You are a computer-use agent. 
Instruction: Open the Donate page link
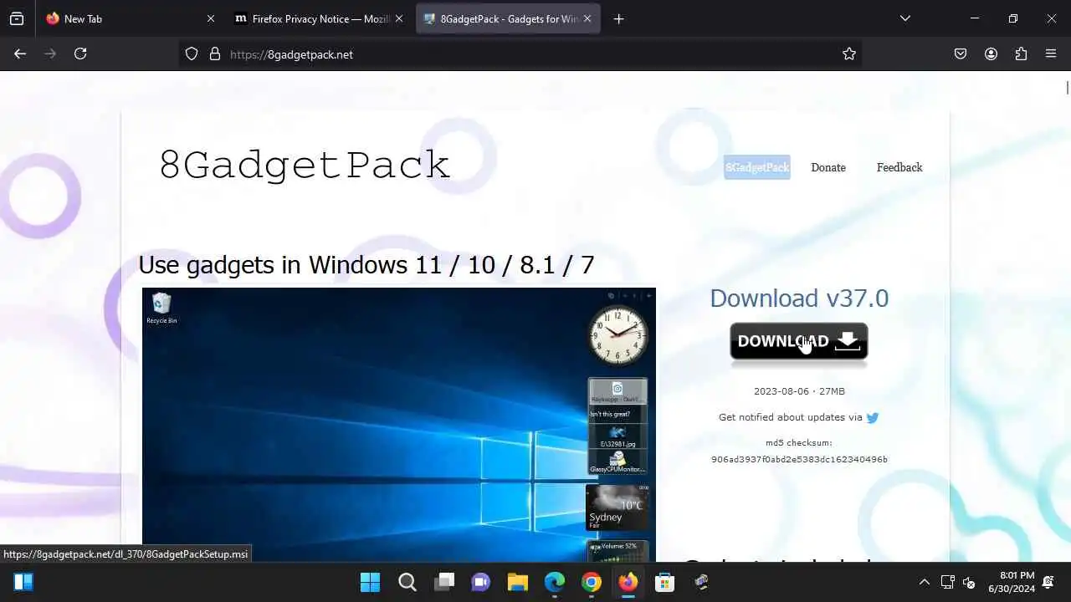click(828, 167)
